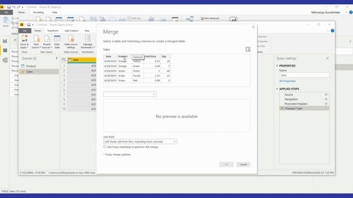Click the Power BI Desktop save icon
353x198 pixels.
click(x=9, y=7)
